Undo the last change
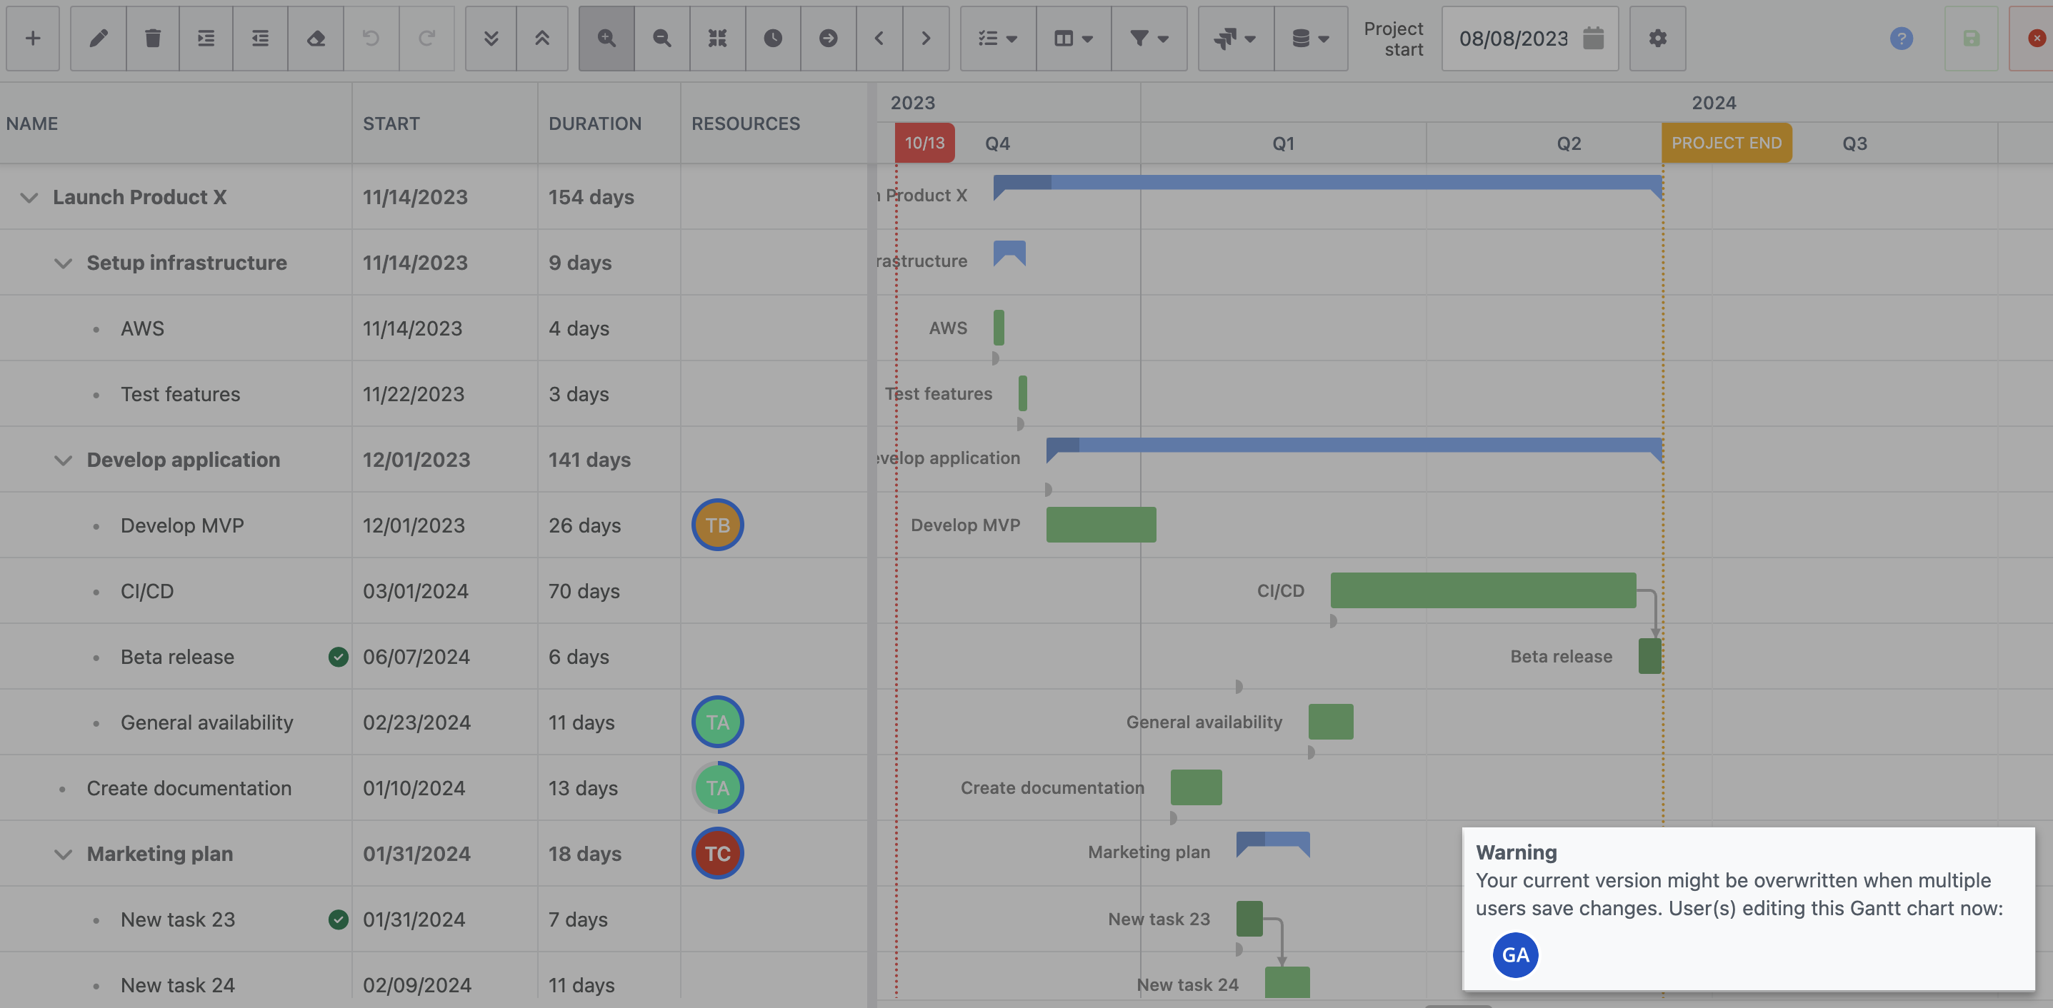The image size is (2053, 1008). tap(371, 37)
